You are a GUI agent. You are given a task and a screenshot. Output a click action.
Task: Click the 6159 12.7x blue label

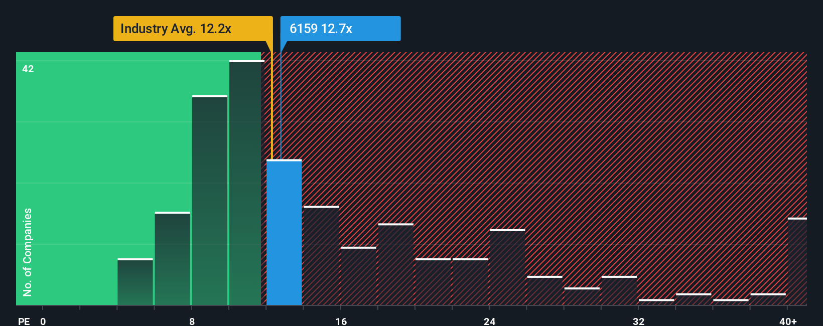(x=340, y=29)
